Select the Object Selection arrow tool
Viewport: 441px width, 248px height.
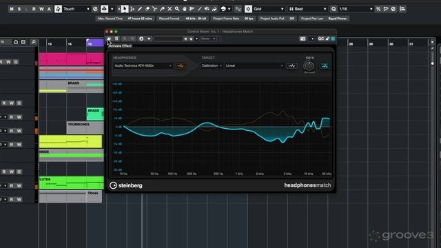point(125,9)
